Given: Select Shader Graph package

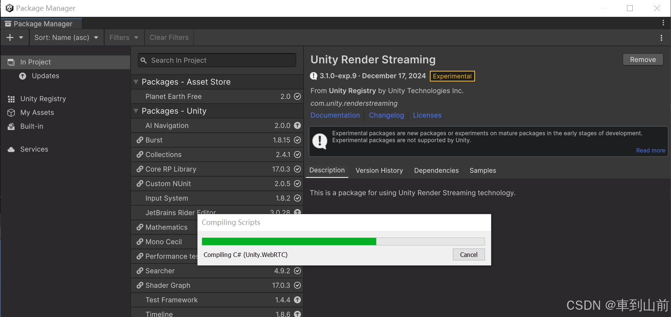Looking at the screenshot, I should pyautogui.click(x=217, y=285).
